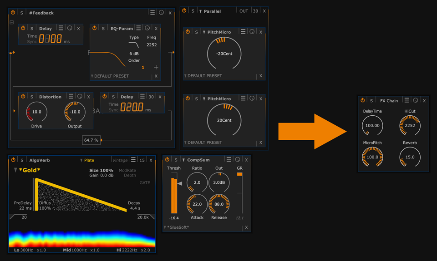This screenshot has width=437, height=261.
Task: Change the EQ-Param filter Type shape
Action: pyautogui.click(x=134, y=45)
